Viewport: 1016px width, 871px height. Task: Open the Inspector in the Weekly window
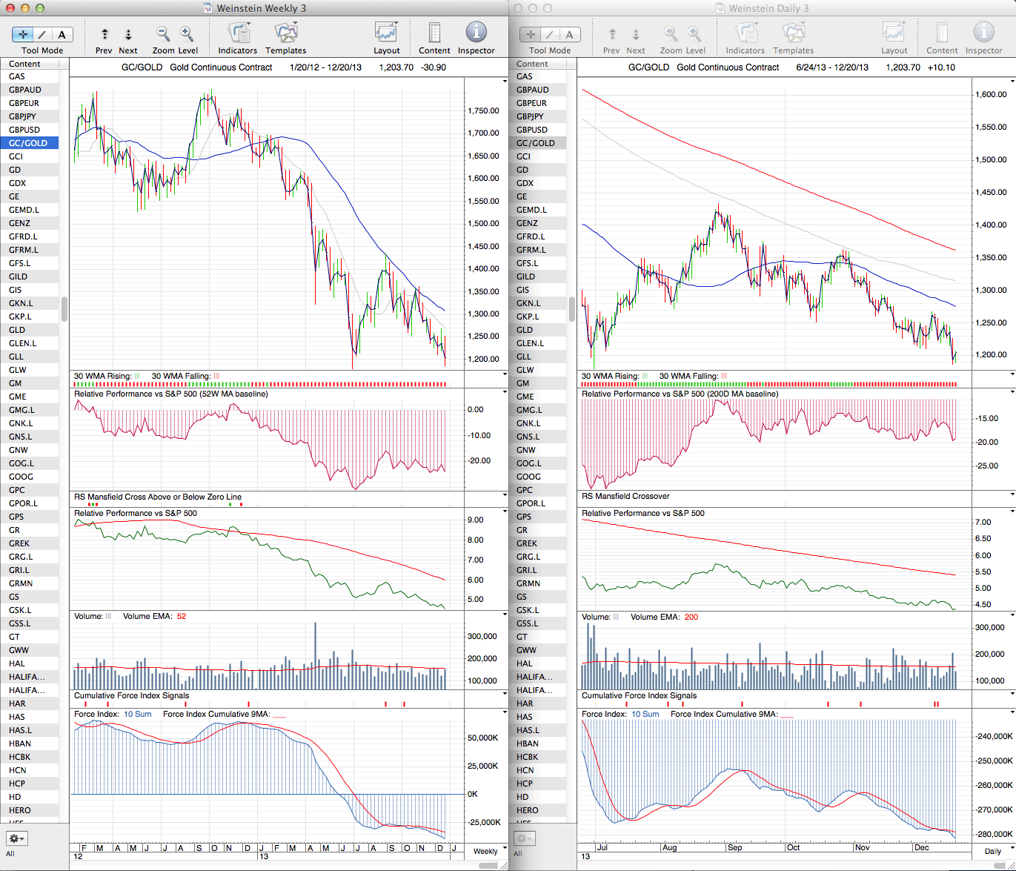click(476, 34)
